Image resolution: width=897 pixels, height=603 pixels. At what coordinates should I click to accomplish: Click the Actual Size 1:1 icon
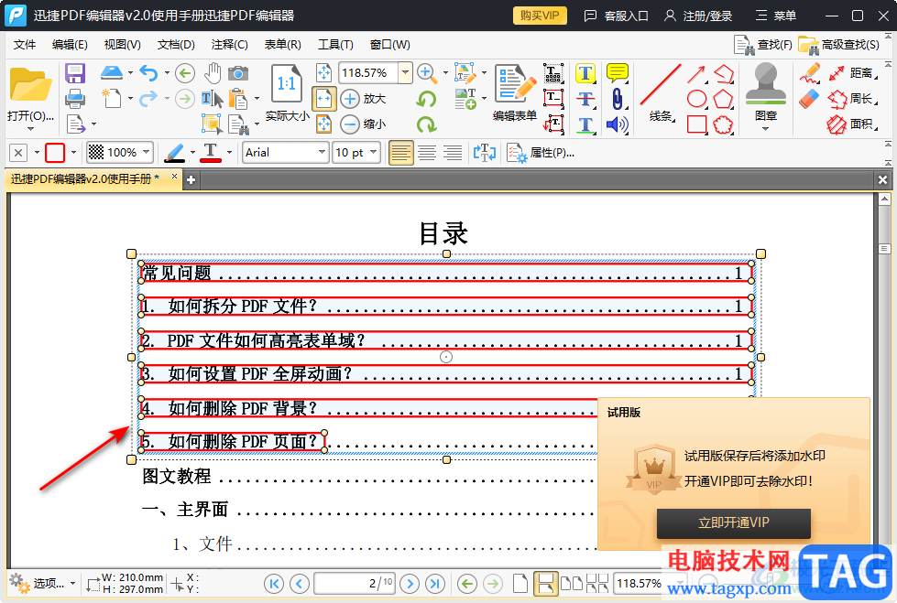point(287,86)
